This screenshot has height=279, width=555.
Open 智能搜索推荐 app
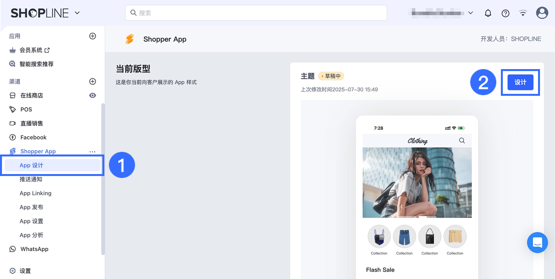[x=37, y=64]
